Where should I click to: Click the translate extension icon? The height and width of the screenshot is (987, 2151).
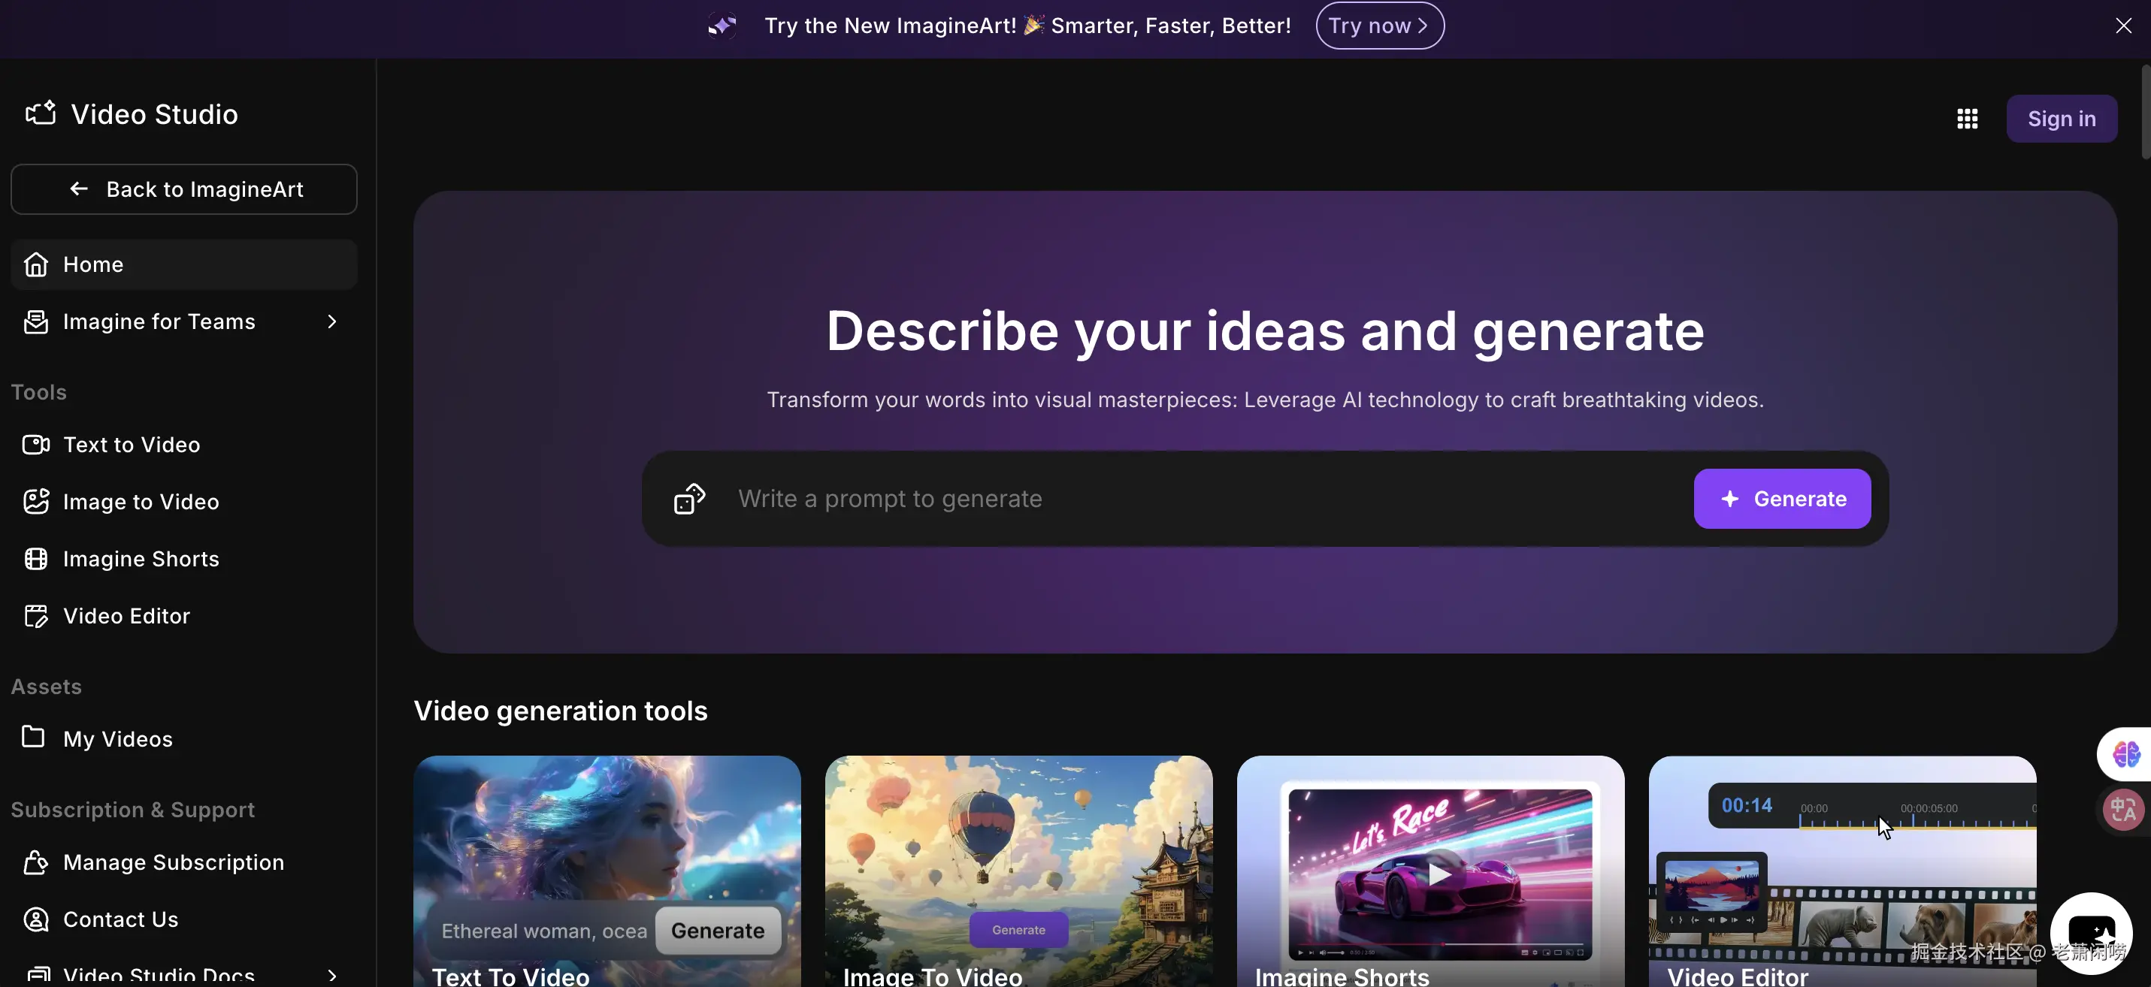[2123, 809]
